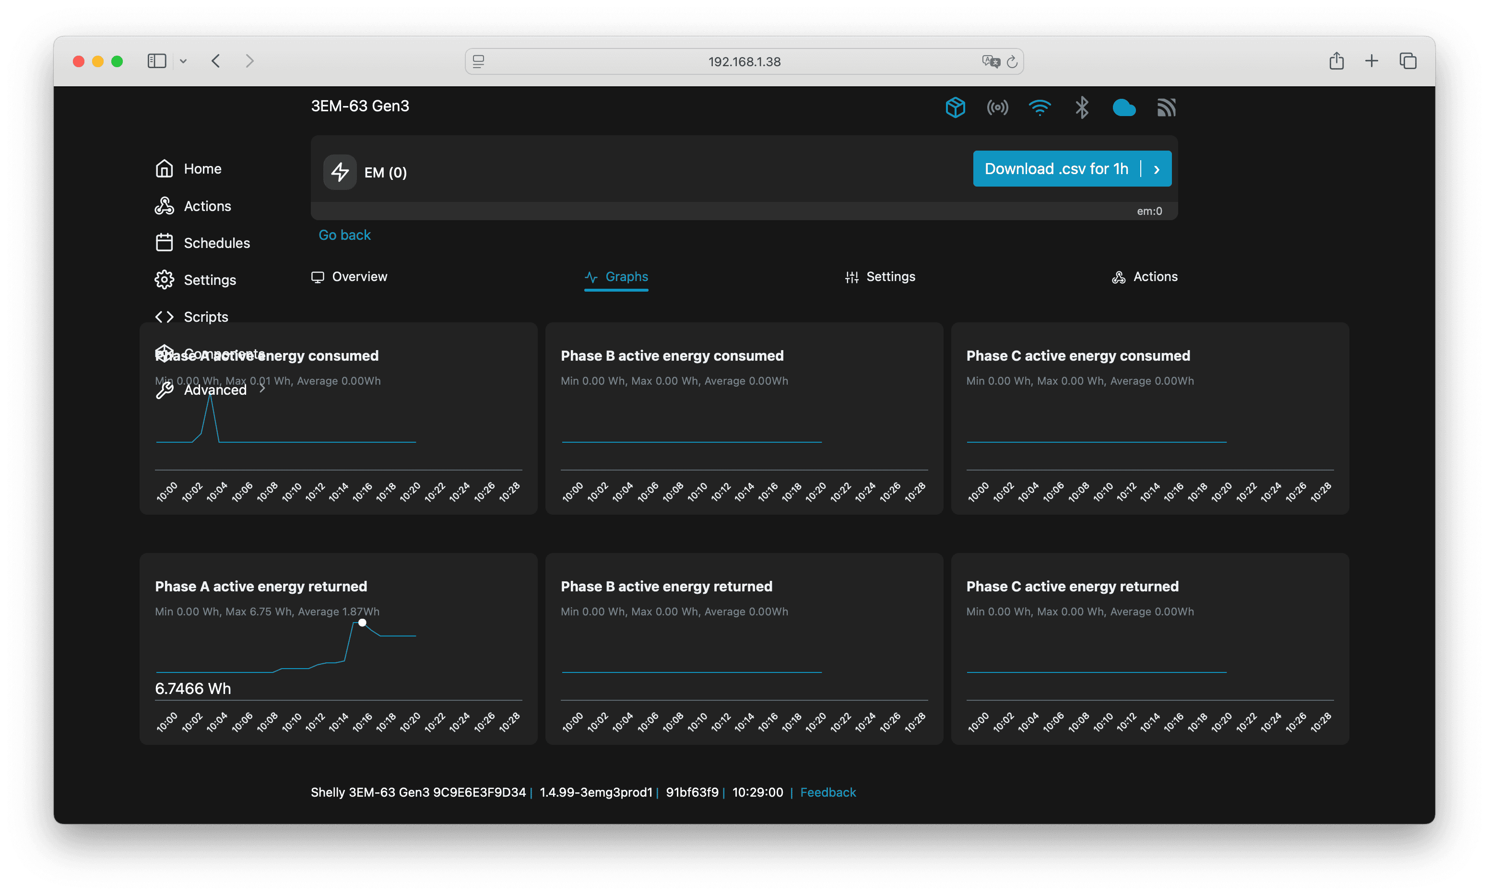Image resolution: width=1489 pixels, height=895 pixels.
Task: Click the em:0 component label
Action: click(x=1149, y=211)
